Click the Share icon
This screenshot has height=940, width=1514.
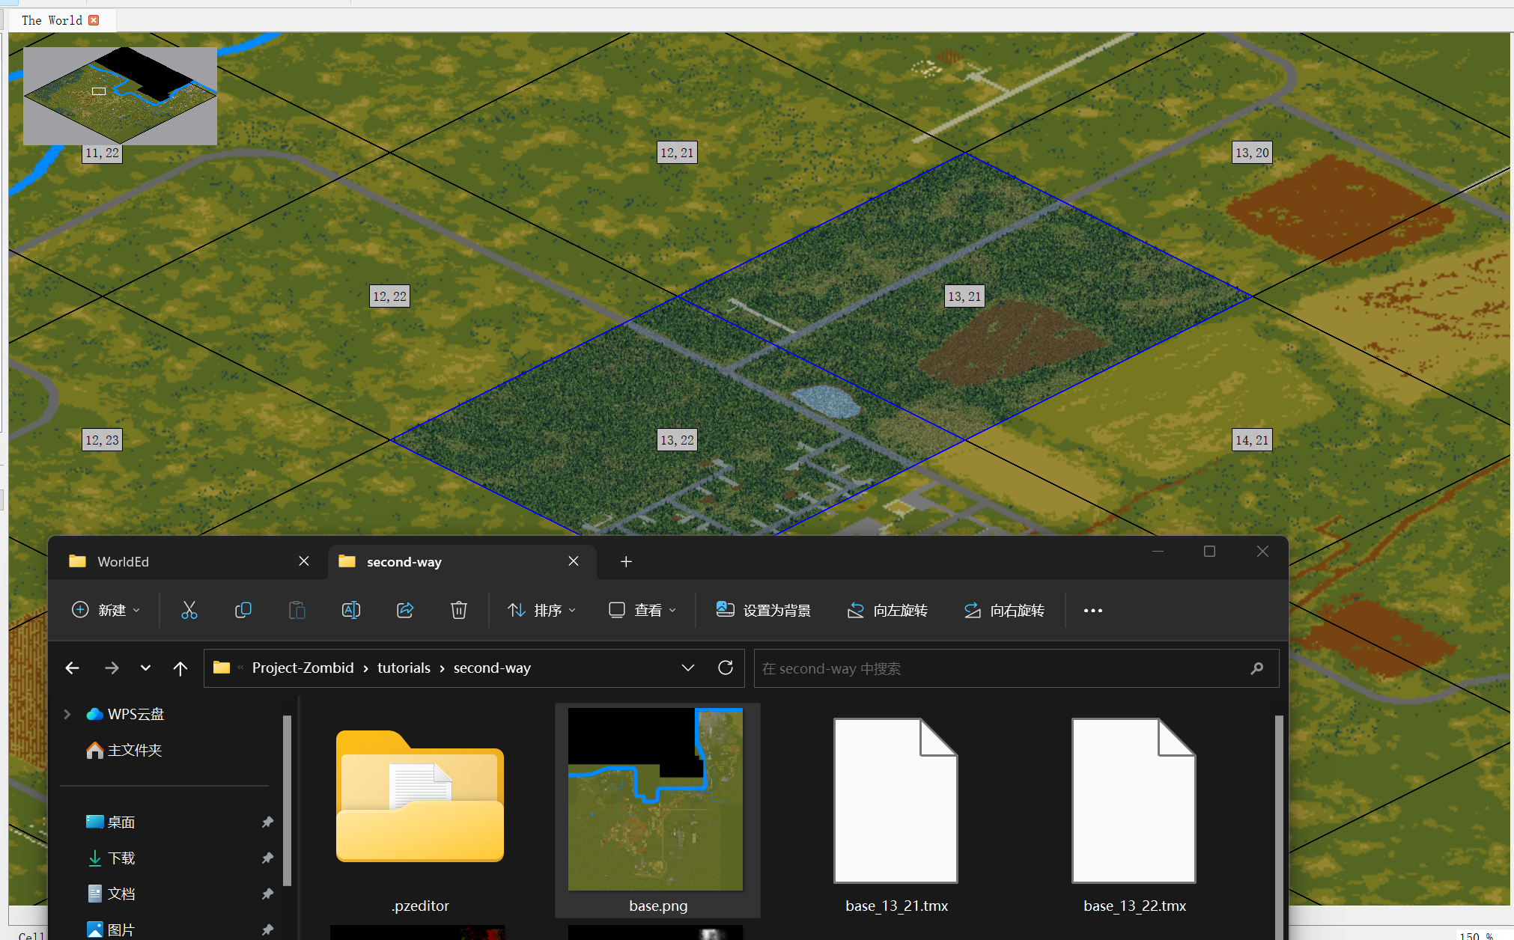click(x=405, y=610)
